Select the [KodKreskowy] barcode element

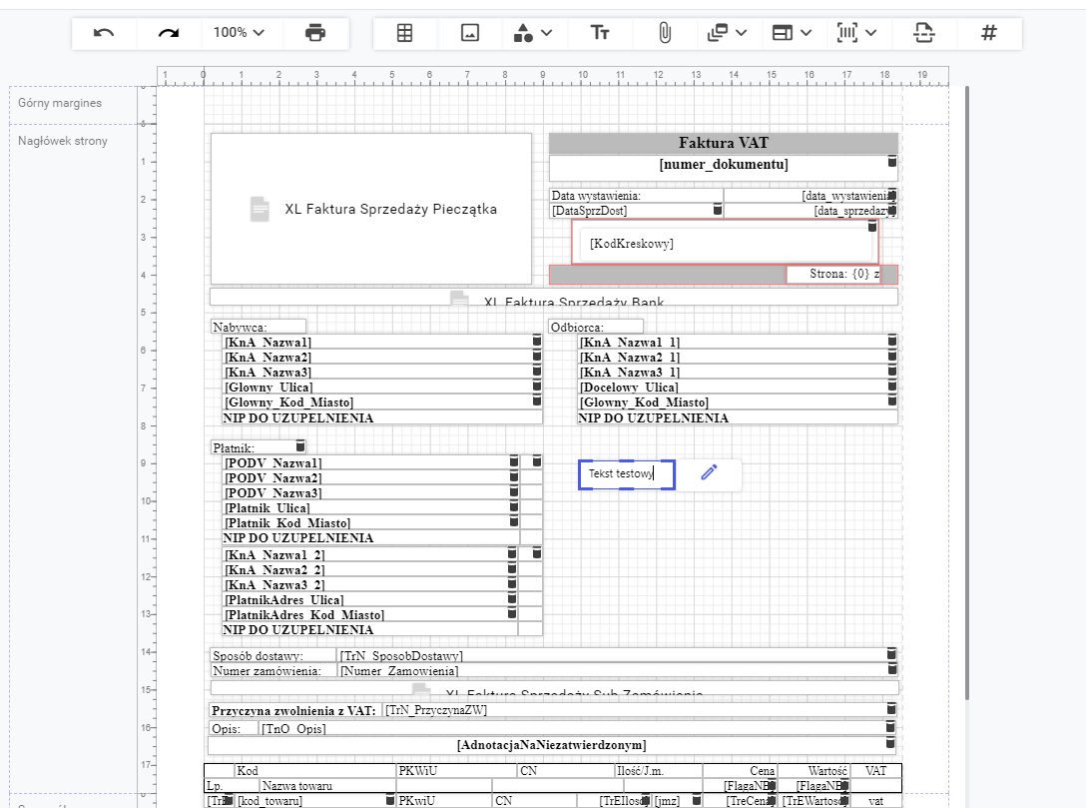click(x=722, y=244)
